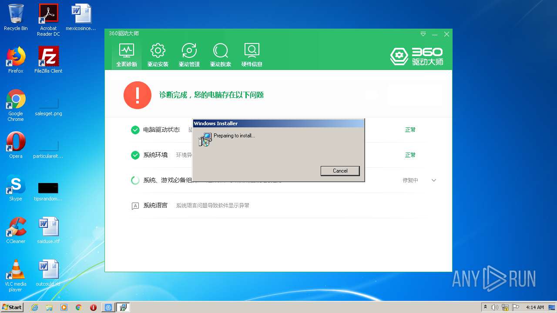Click the 正常 status for 电脑驱动状态
This screenshot has height=313, width=557.
coord(410,130)
